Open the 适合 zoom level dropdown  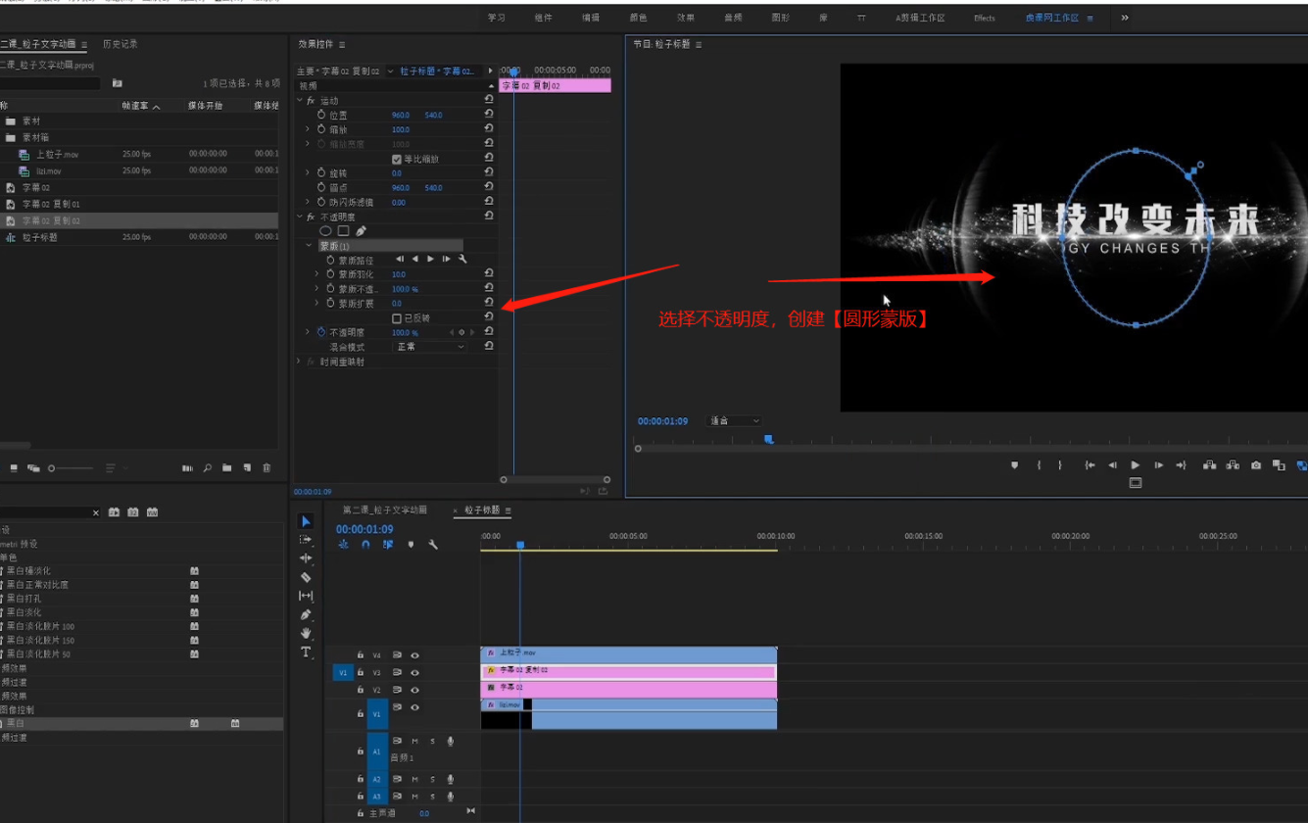point(735,421)
